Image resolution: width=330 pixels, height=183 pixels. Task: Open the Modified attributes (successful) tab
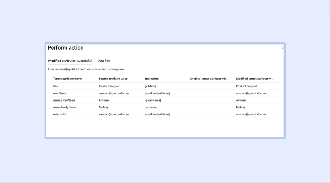coord(70,61)
